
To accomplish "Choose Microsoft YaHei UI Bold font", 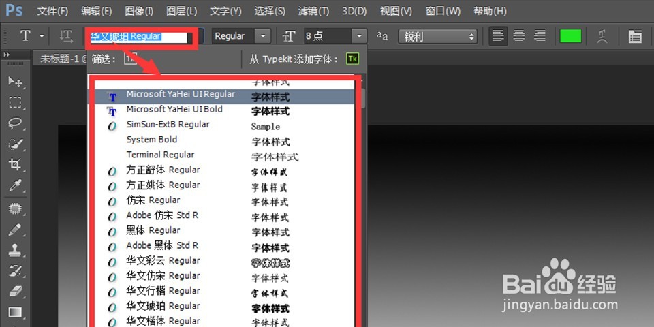I will (224, 111).
